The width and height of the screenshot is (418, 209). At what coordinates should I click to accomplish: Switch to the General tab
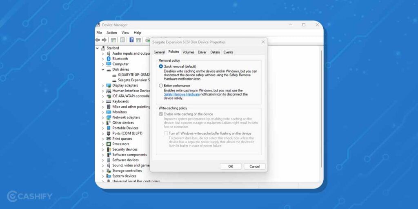click(x=159, y=52)
